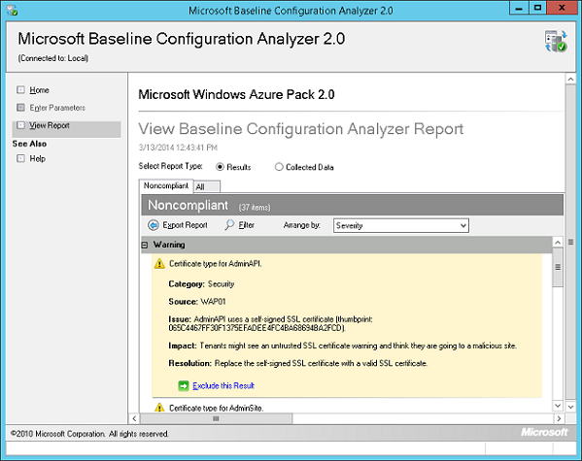
Task: Select the Results report type
Action: click(x=220, y=167)
